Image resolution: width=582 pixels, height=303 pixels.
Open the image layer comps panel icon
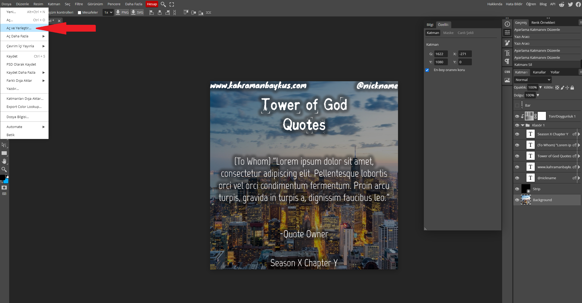pyautogui.click(x=507, y=80)
